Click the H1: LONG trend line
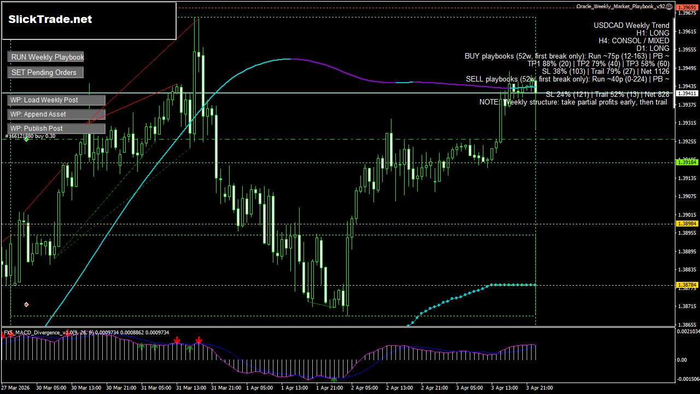 652,33
